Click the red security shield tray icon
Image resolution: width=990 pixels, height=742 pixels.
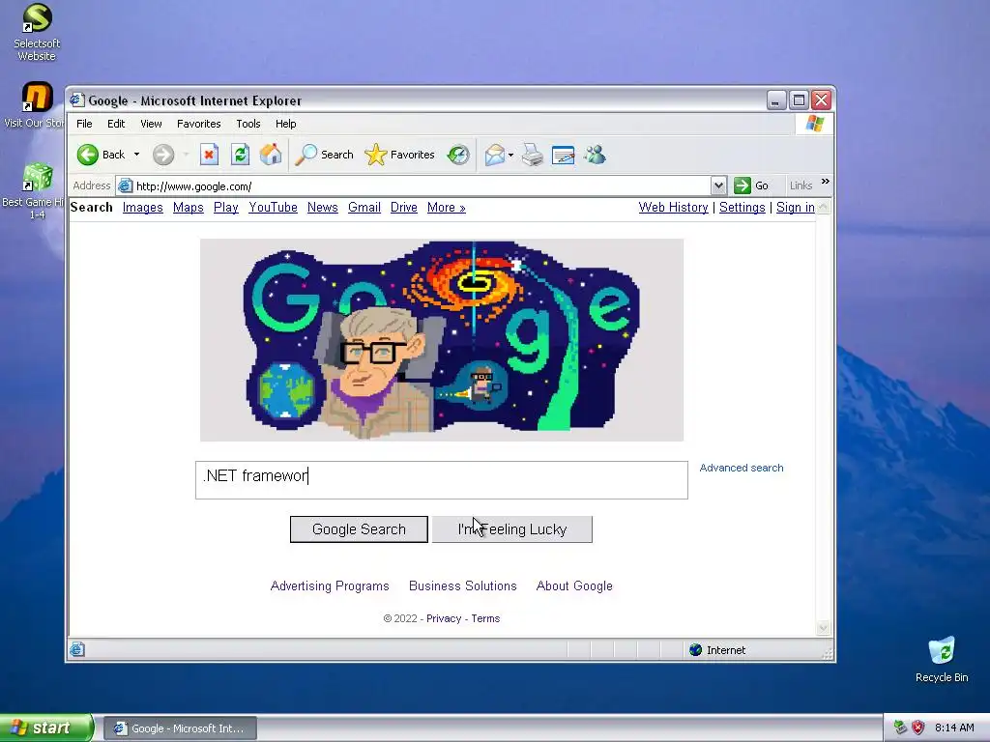(x=918, y=728)
